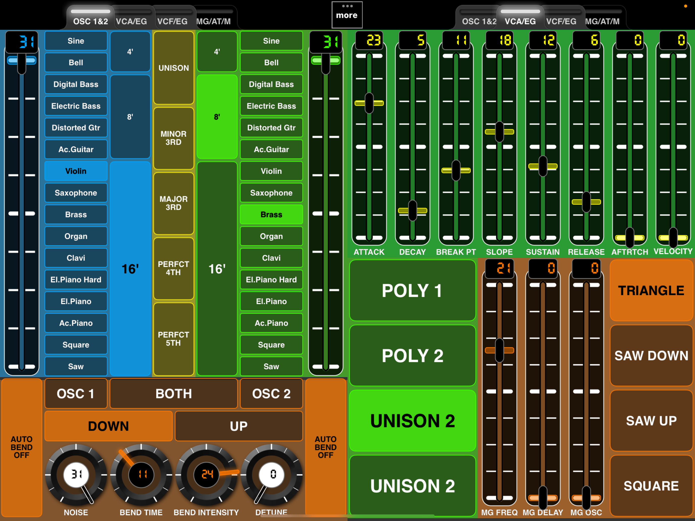This screenshot has width=695, height=521.
Task: Select POLY 1 voice mode
Action: click(x=412, y=291)
